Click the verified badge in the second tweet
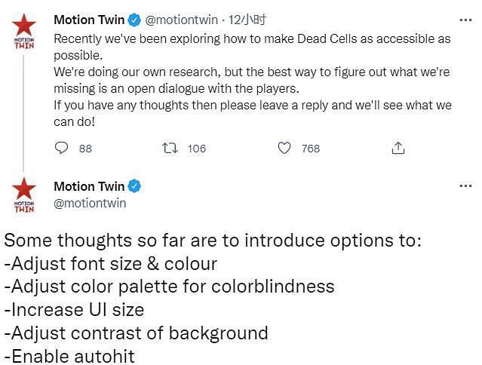 pyautogui.click(x=135, y=186)
